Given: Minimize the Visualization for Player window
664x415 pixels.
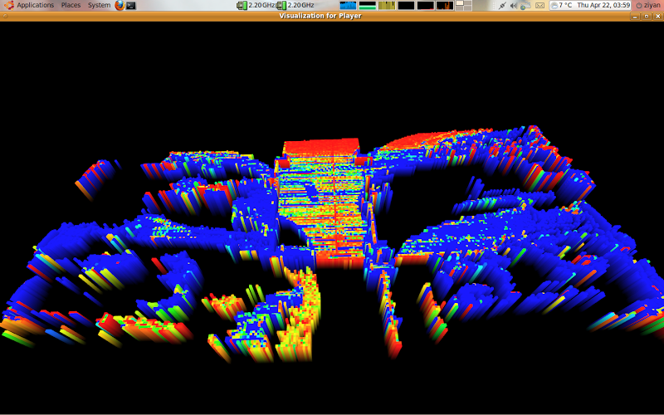Looking at the screenshot, I should tap(635, 16).
